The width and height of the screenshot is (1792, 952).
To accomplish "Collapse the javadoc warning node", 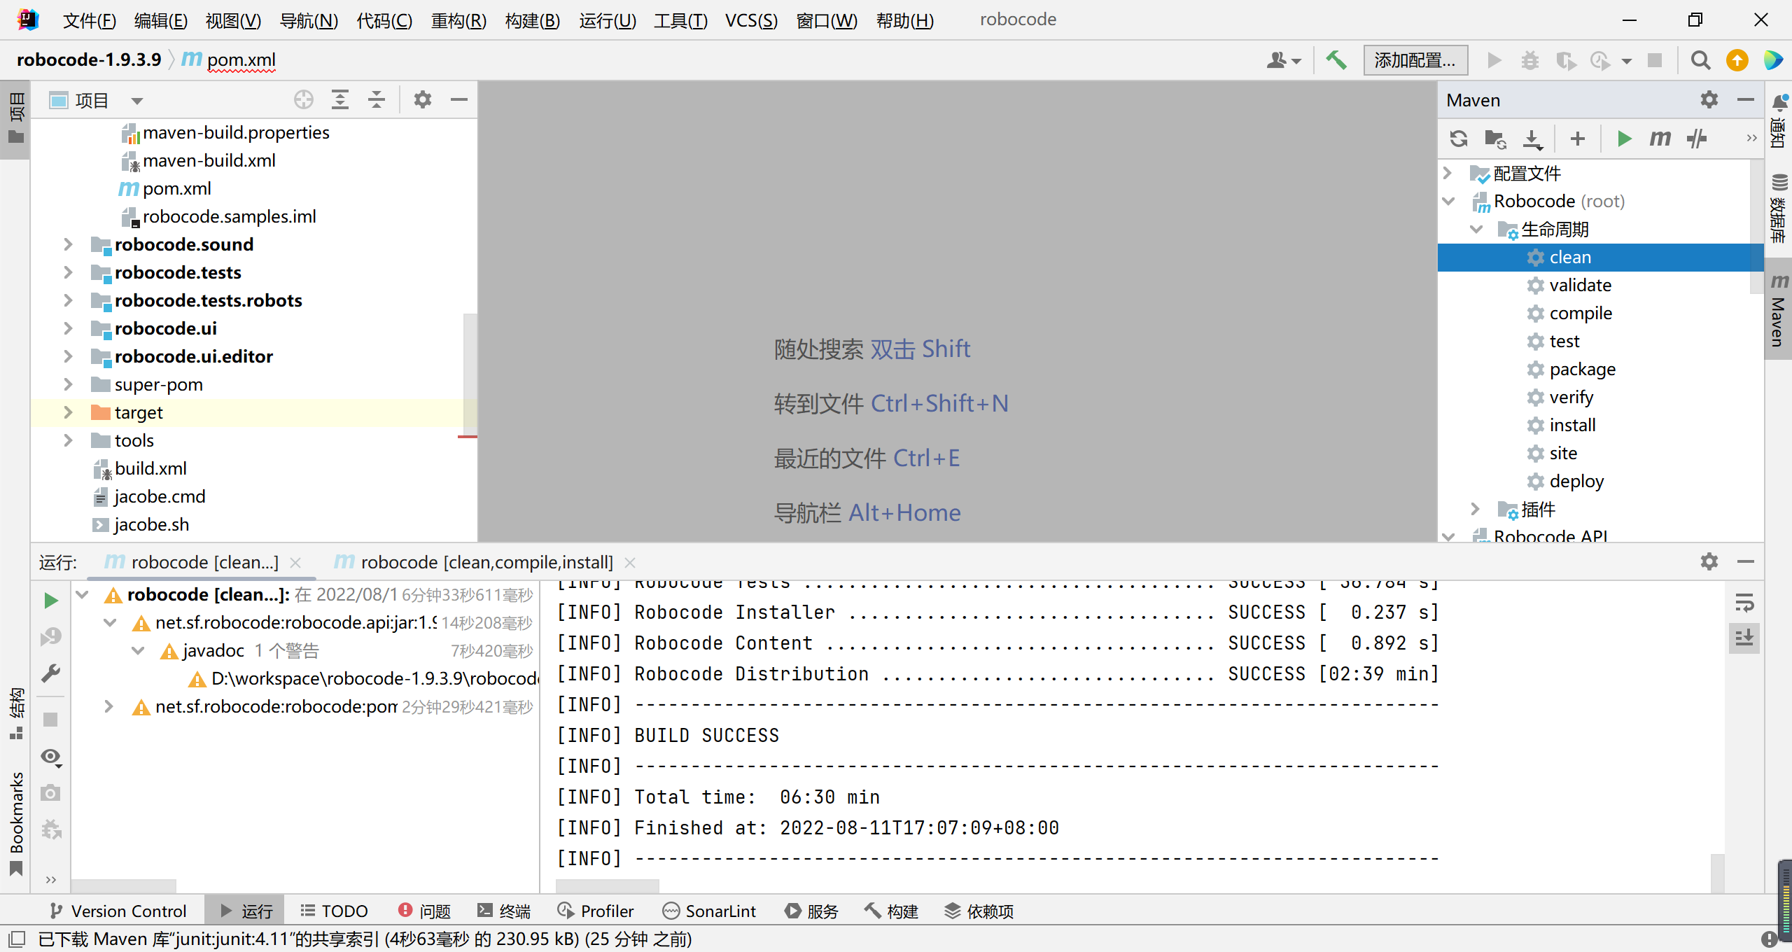I will pos(138,650).
